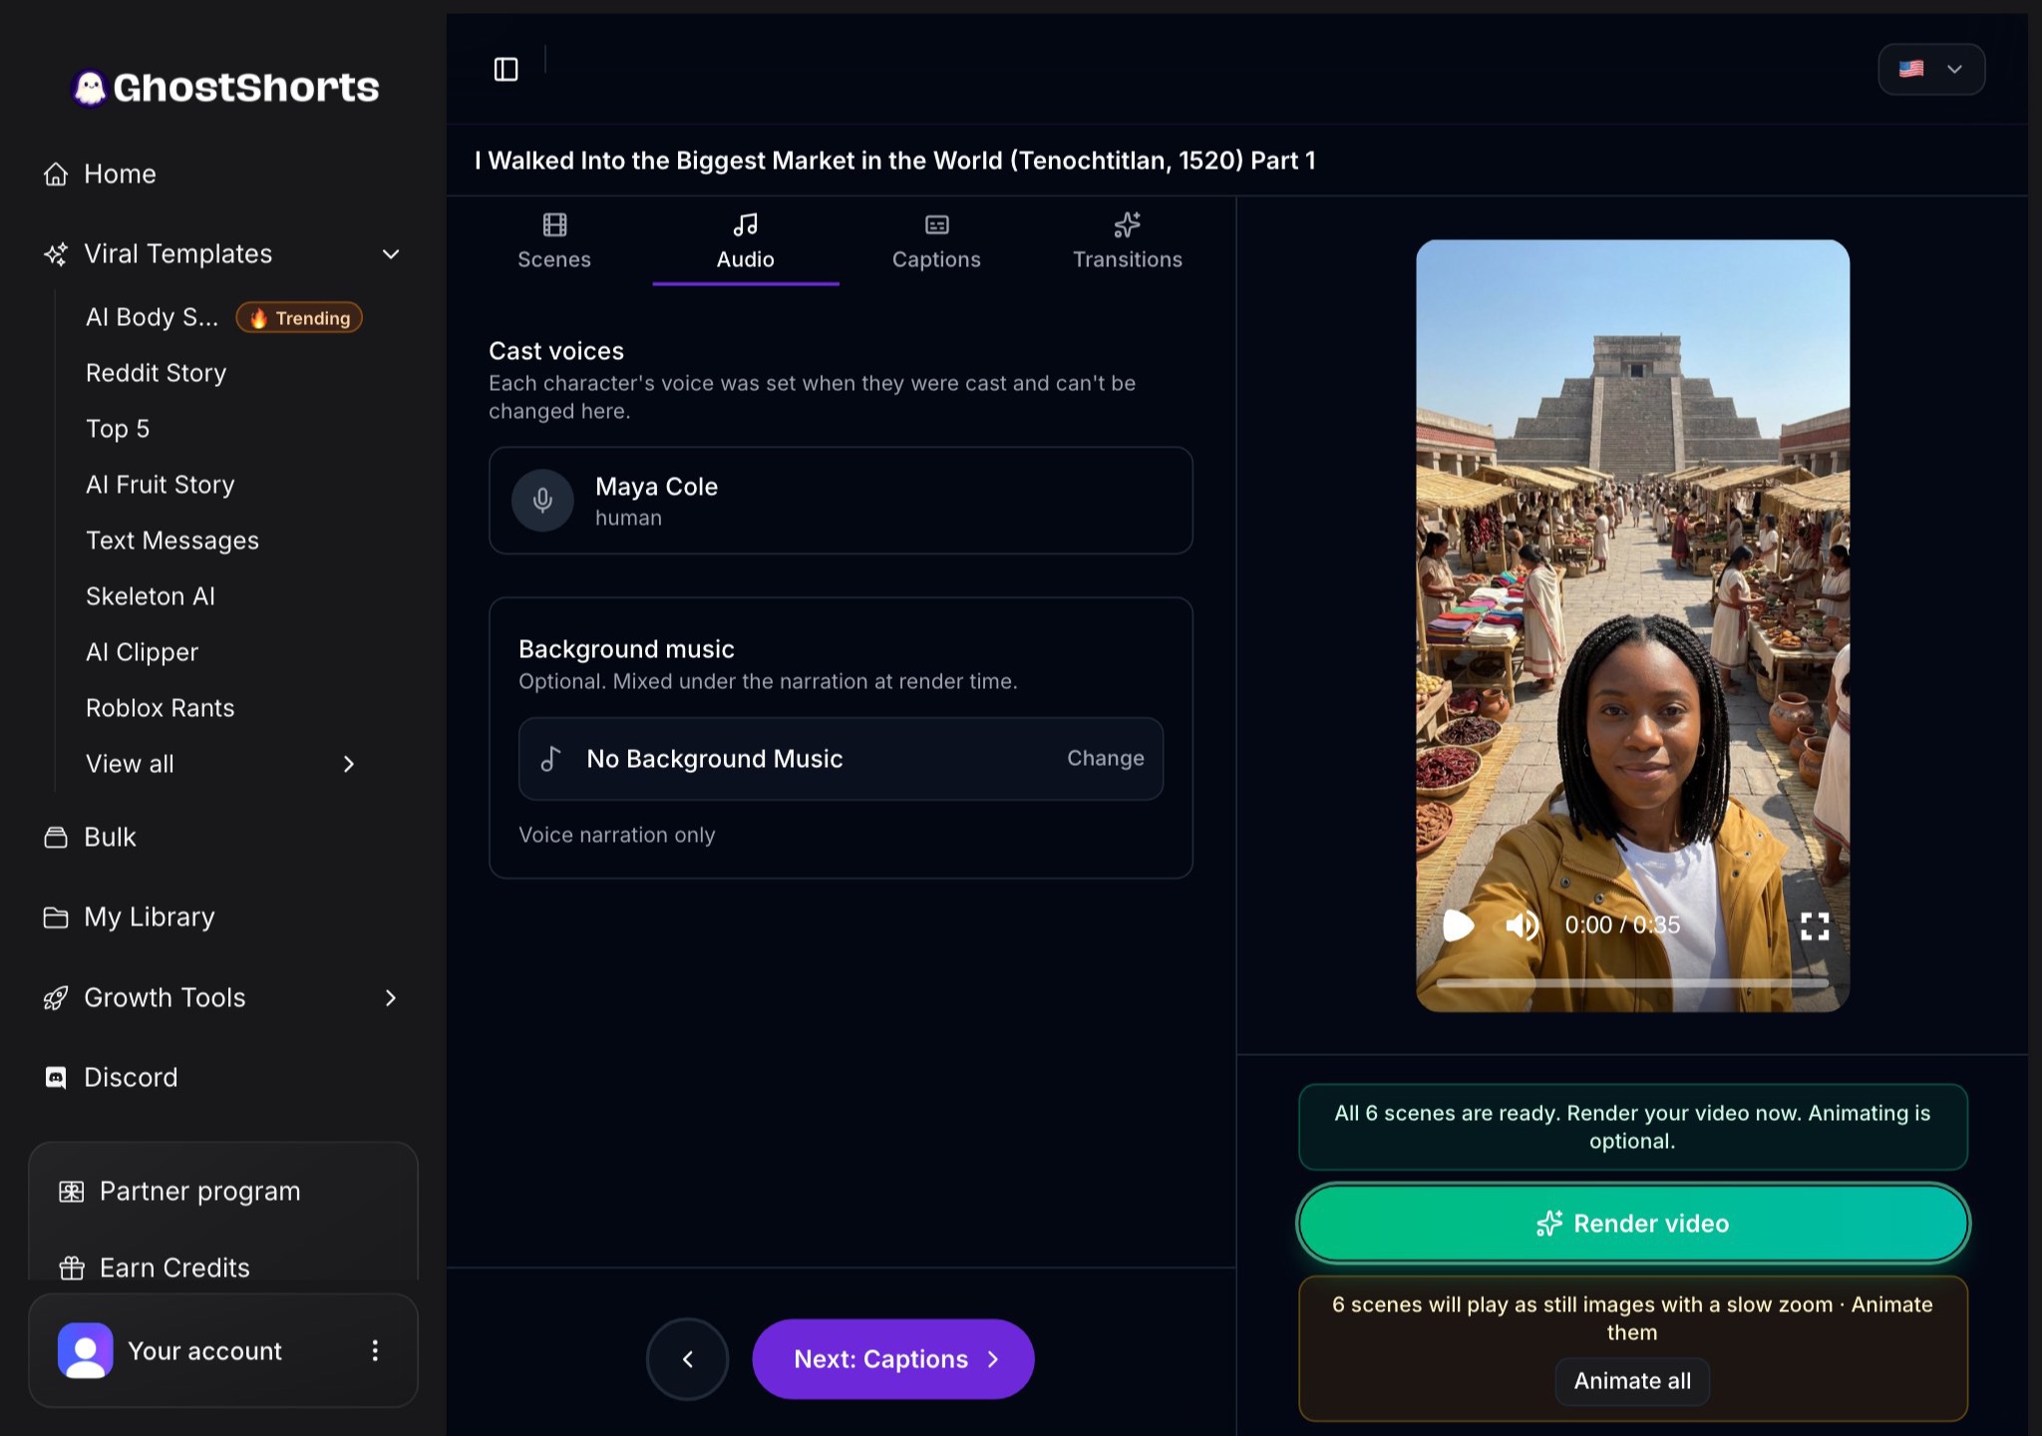The width and height of the screenshot is (2042, 1436).
Task: Open the Skeleton AI template
Action: pos(151,596)
